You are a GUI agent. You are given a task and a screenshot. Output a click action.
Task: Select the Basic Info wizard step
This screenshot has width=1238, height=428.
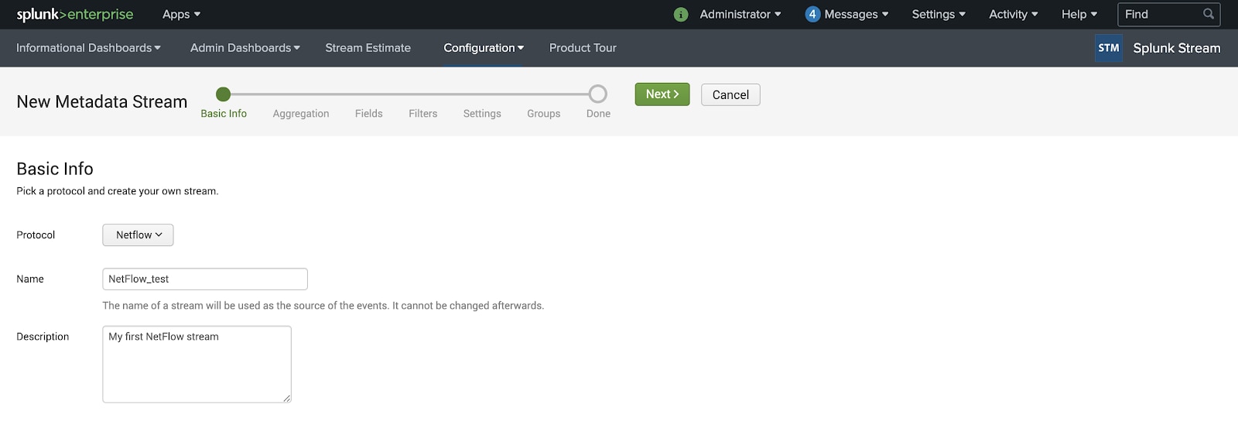click(x=224, y=114)
